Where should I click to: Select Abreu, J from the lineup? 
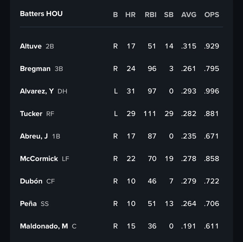[34, 136]
